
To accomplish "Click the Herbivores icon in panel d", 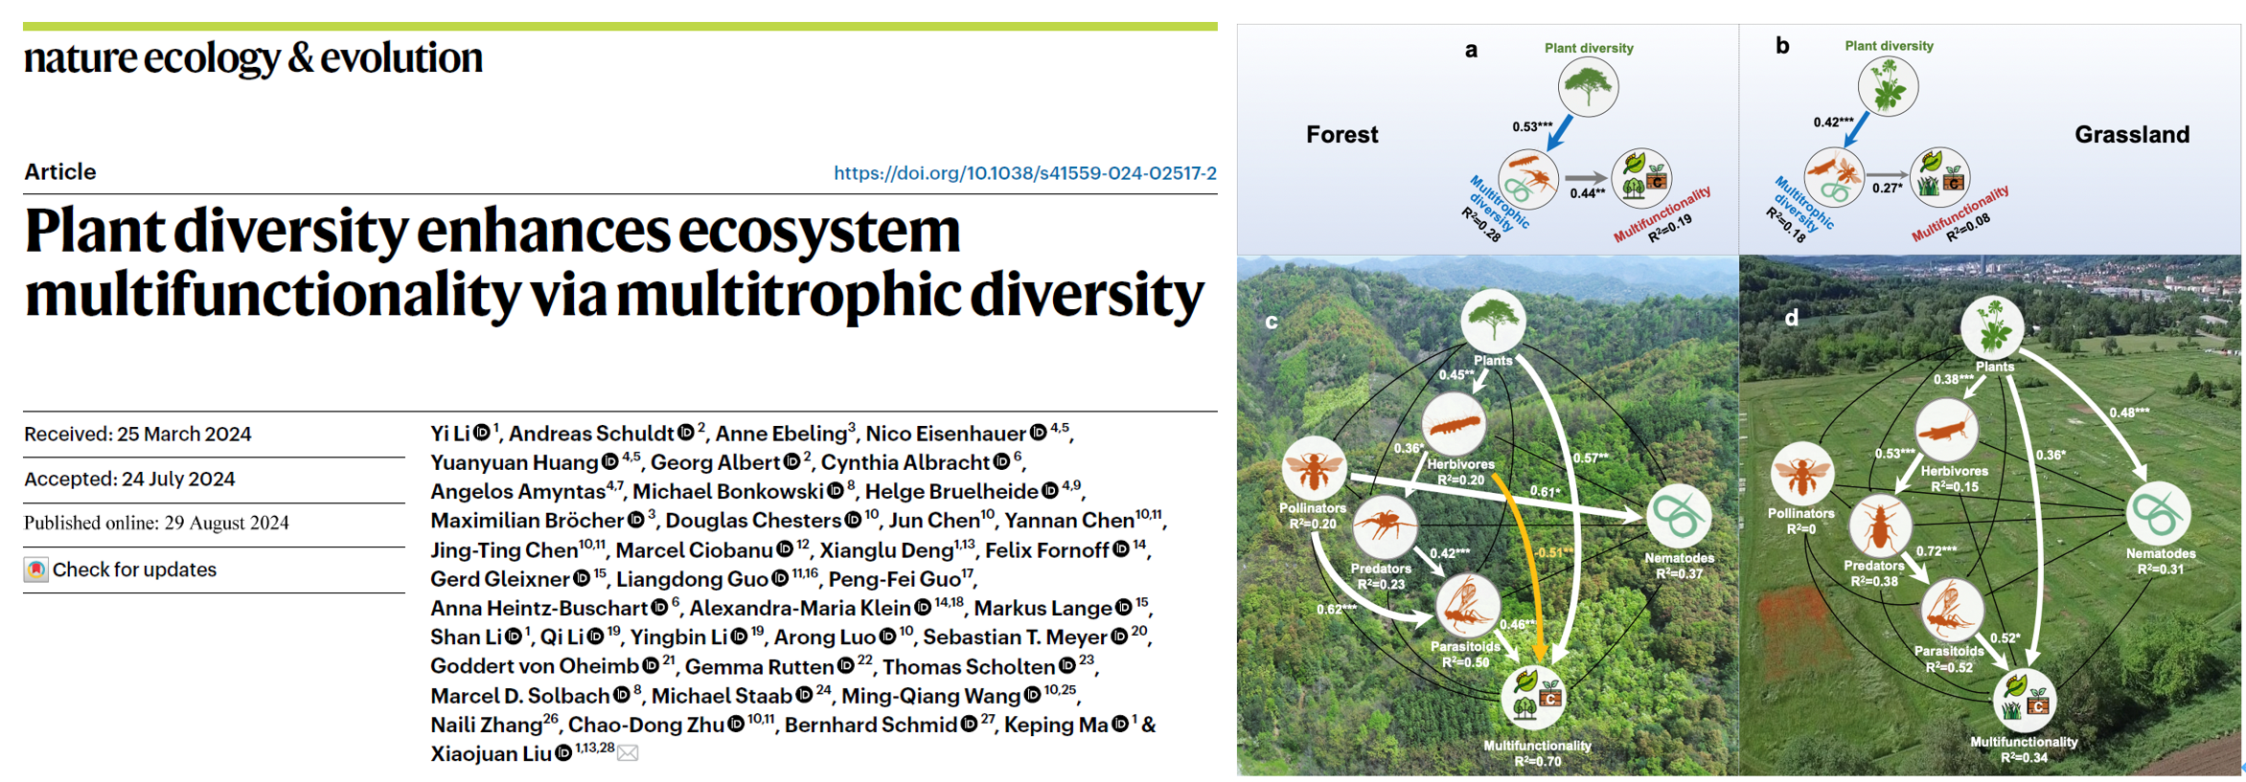I will click(1946, 431).
